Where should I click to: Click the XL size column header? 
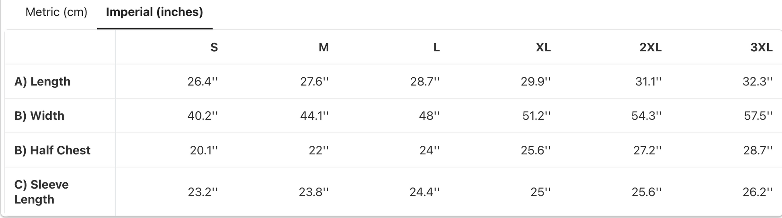pos(543,47)
